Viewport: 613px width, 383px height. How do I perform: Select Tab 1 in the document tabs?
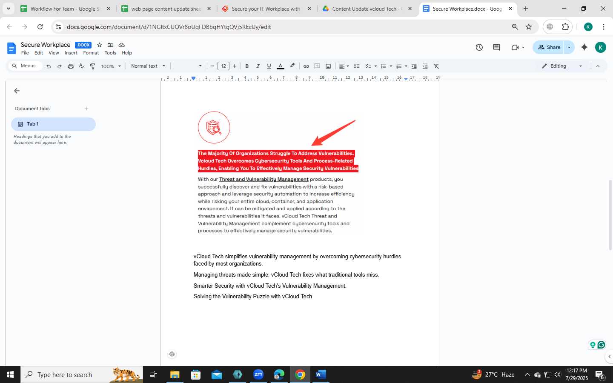[x=53, y=124]
